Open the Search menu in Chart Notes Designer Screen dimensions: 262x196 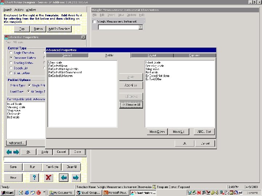coord(7,10)
